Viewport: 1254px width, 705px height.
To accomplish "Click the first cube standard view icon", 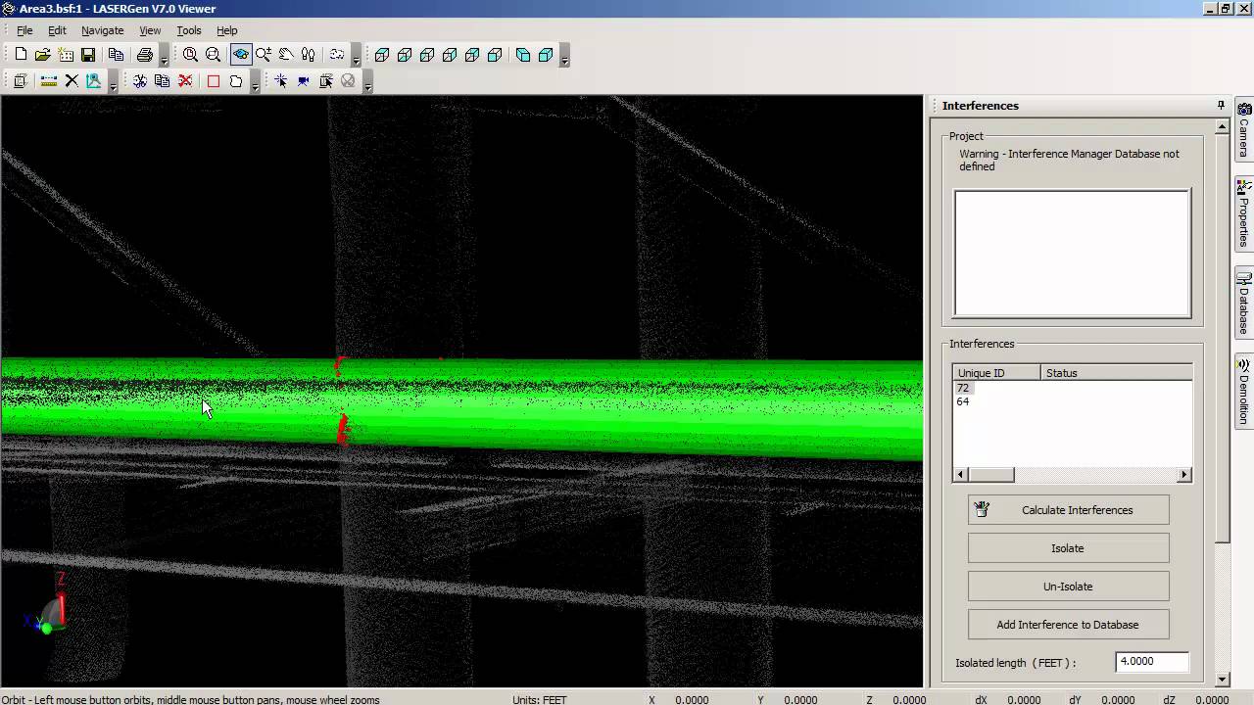I will [x=382, y=55].
